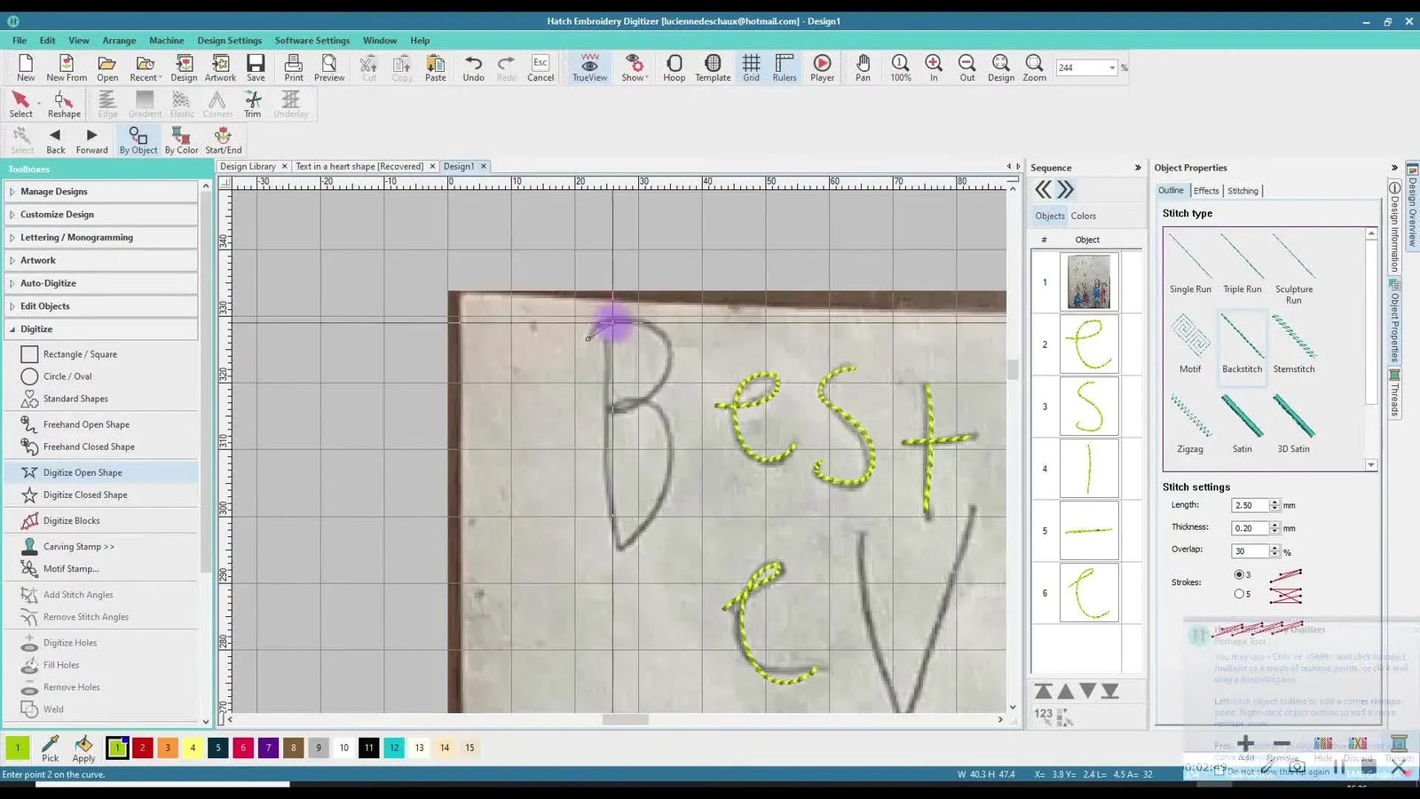Click the Hoop icon
The width and height of the screenshot is (1420, 799).
pos(674,67)
